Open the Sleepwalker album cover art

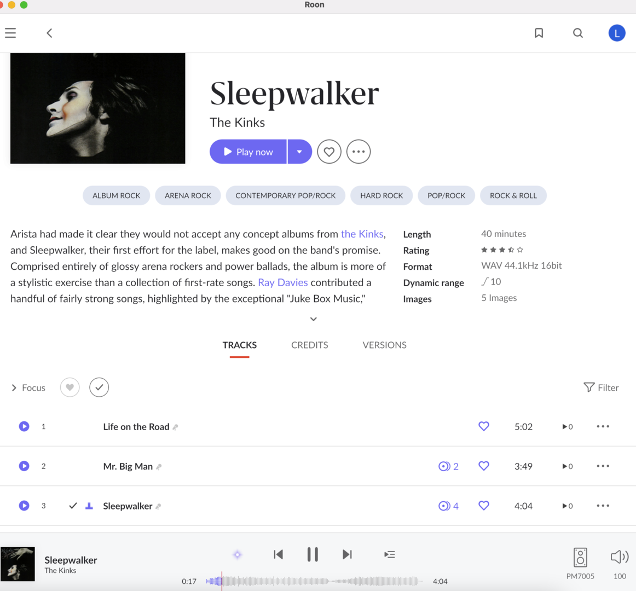tap(98, 108)
